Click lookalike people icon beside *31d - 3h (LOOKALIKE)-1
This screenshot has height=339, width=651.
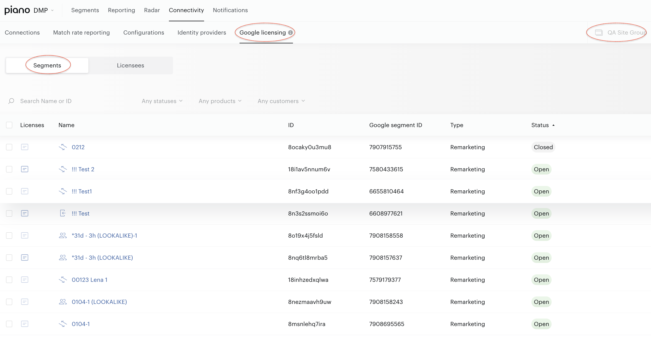pos(63,235)
